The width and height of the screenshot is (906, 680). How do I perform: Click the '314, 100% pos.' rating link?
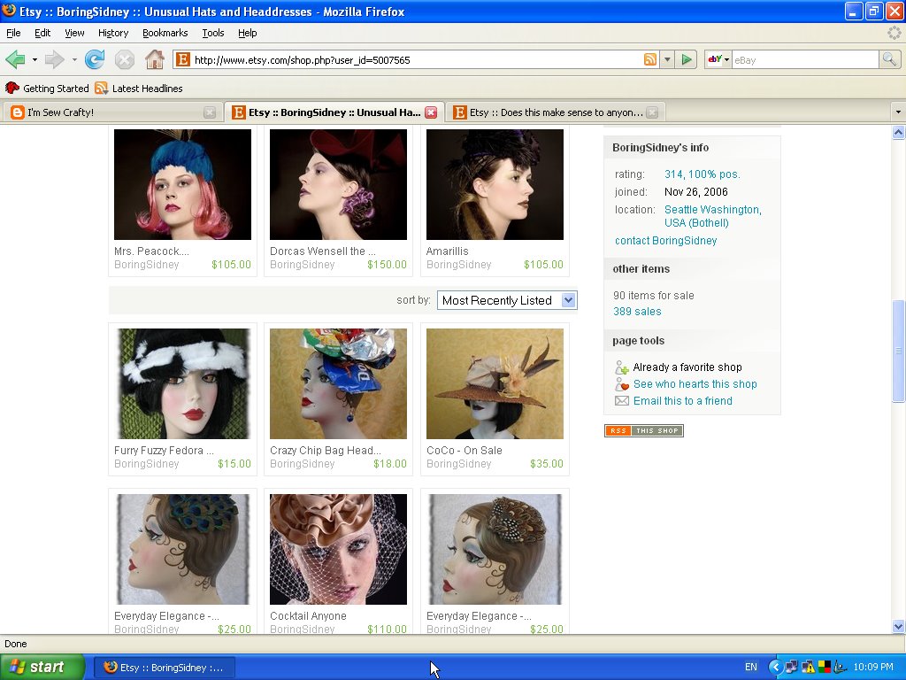coord(702,174)
